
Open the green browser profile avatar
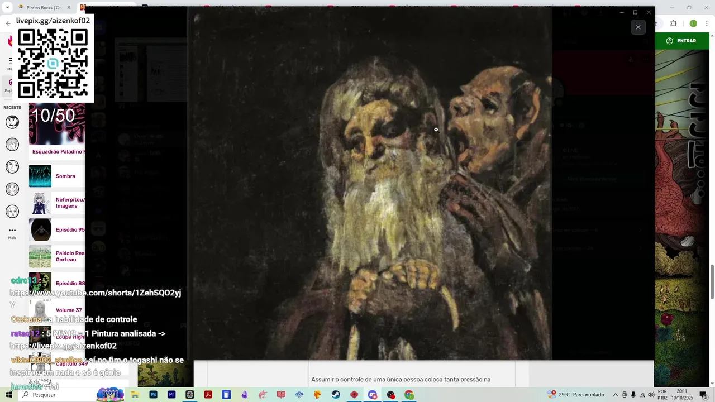(693, 23)
